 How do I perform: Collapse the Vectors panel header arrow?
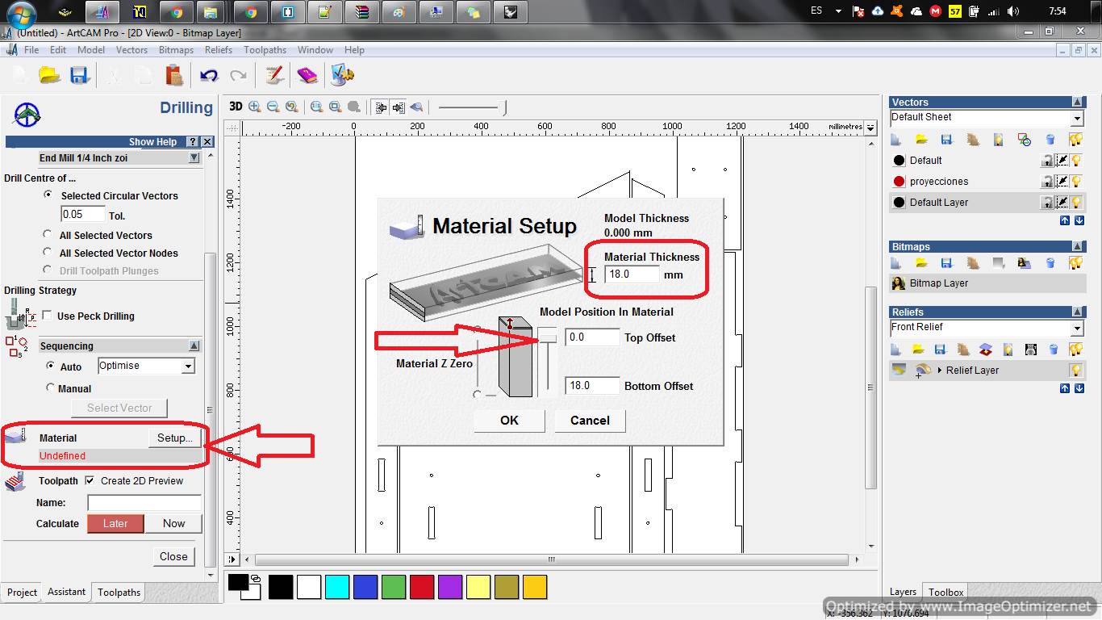[x=1077, y=103]
